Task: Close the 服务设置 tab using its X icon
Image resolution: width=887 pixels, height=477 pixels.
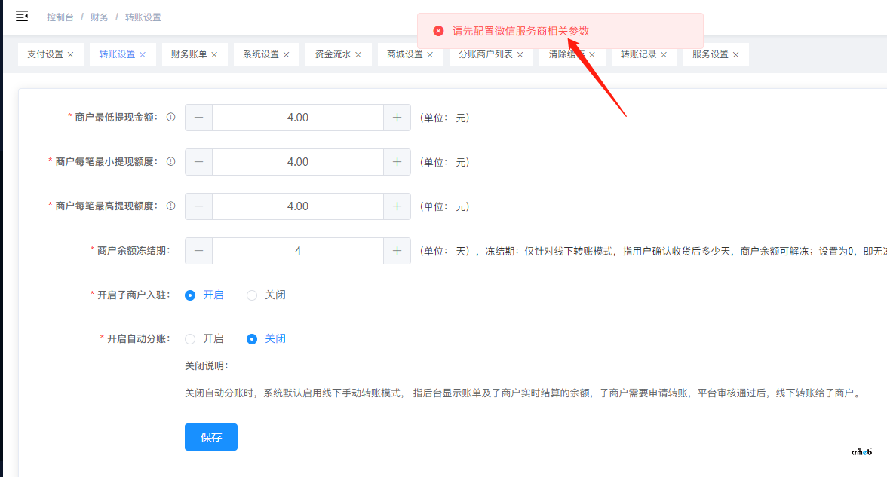Action: point(735,55)
